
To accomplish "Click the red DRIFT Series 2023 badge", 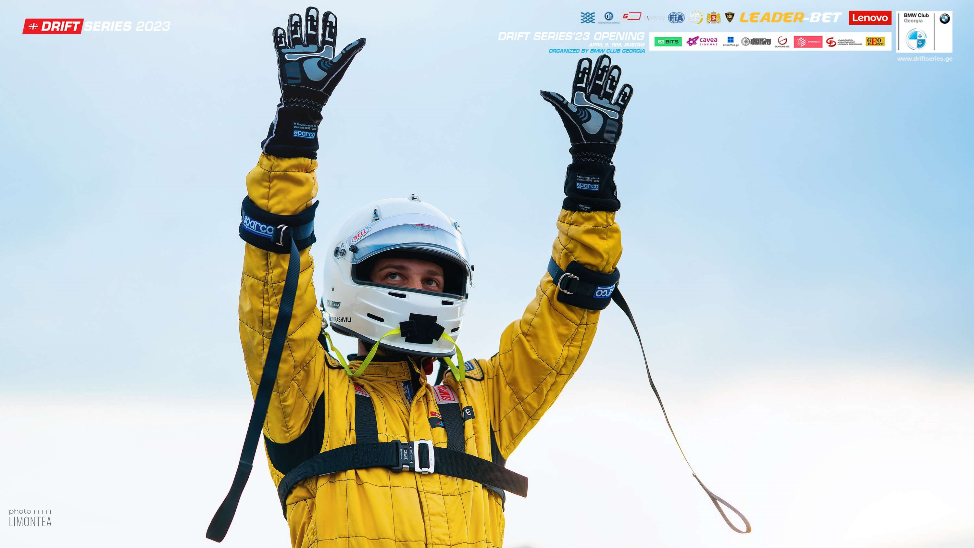I will (53, 26).
